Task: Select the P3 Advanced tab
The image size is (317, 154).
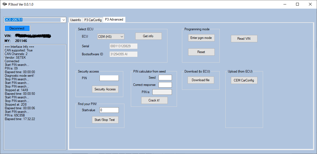Action: pos(114,19)
